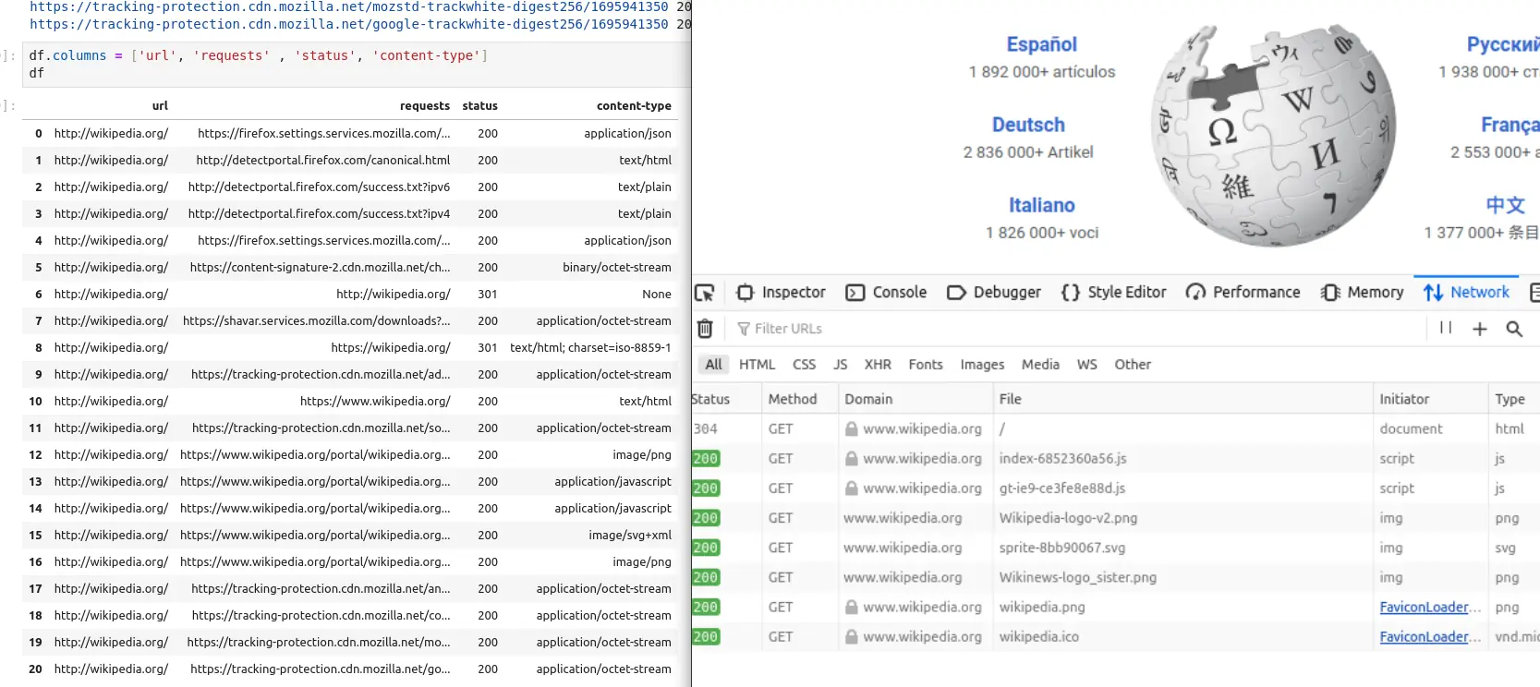Click the shavar.services.mozilla.com cell in row 7
1540x687 pixels.
(x=316, y=321)
